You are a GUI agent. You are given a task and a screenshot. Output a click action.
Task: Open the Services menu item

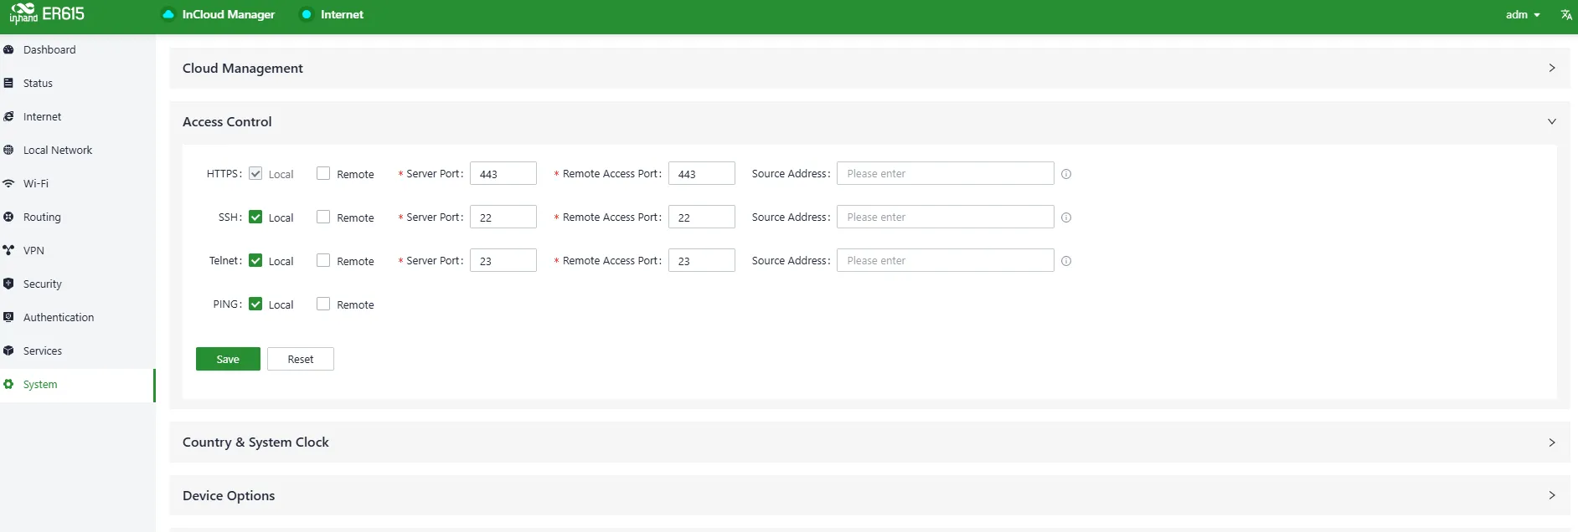[77, 350]
